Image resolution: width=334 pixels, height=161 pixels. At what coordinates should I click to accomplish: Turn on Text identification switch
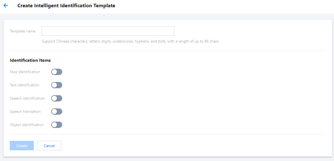pos(57,85)
